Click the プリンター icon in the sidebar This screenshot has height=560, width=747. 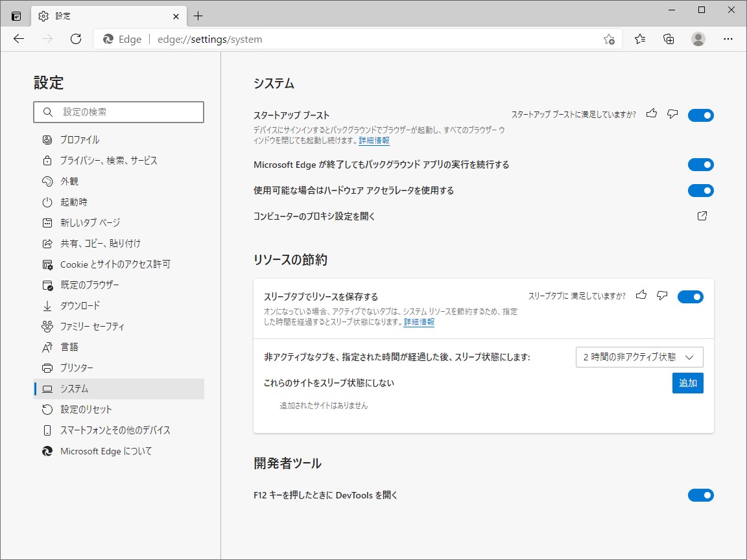48,367
